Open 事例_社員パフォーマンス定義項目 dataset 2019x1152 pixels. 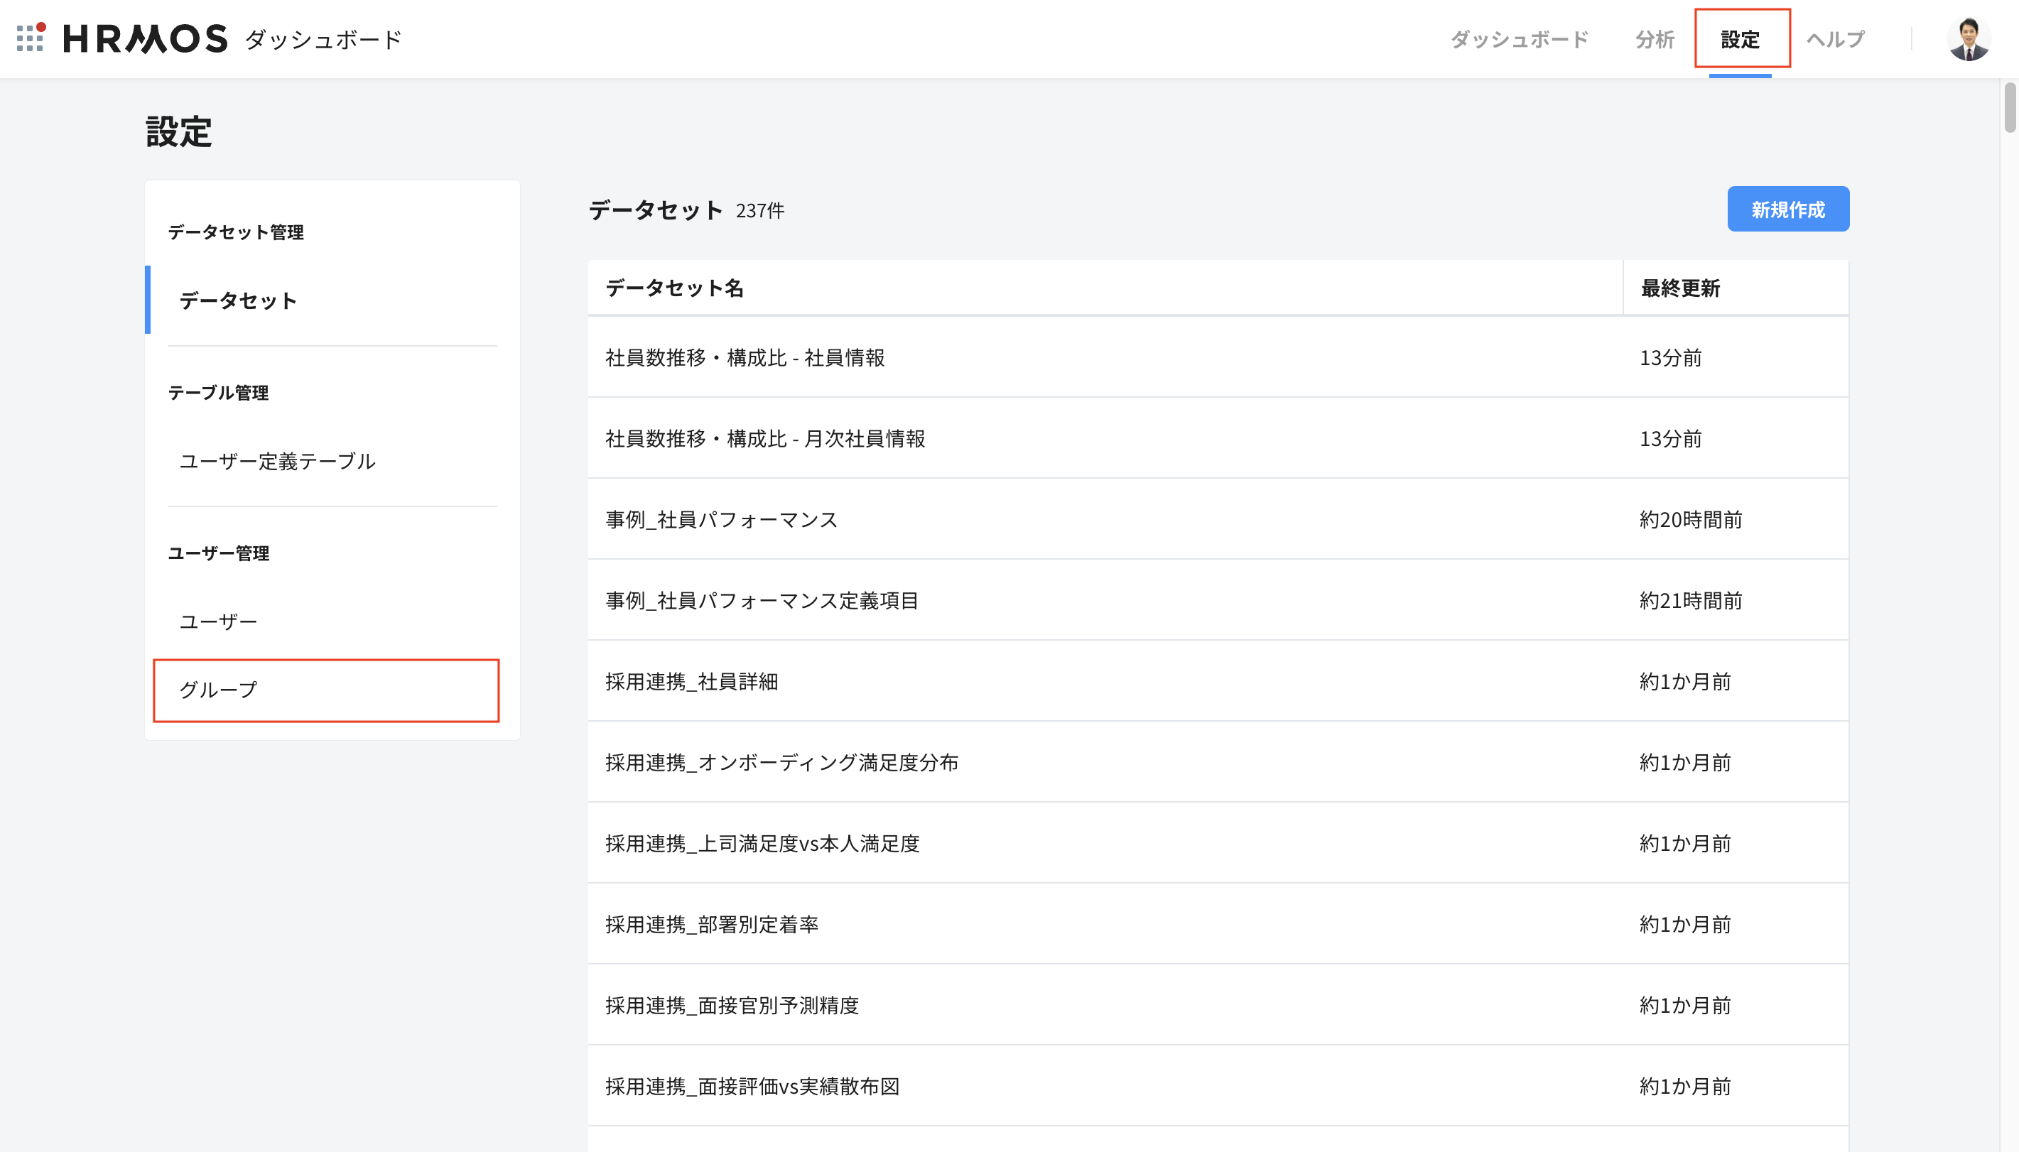pos(761,601)
